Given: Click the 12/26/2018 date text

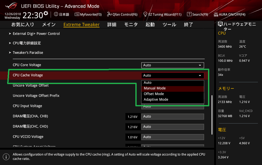Looking at the screenshot, I should (x=13, y=14).
